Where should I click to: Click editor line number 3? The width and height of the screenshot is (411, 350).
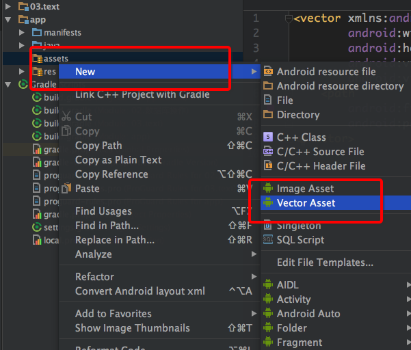point(256,49)
